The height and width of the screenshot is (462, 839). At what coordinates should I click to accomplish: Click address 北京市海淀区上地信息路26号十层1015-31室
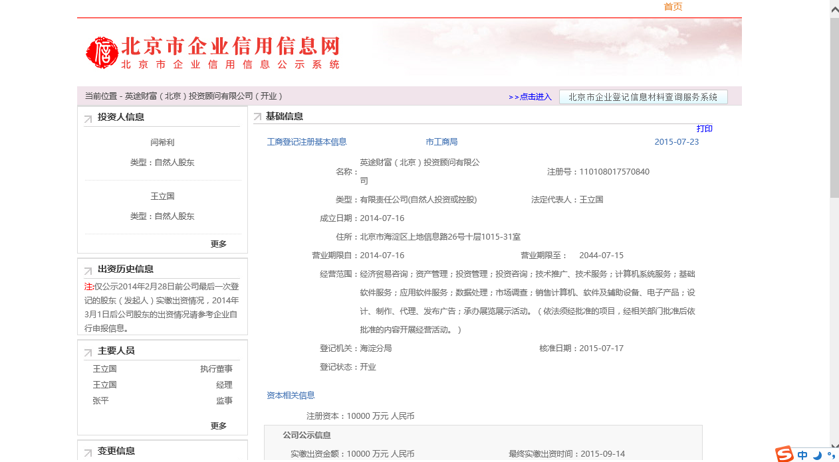pyautogui.click(x=440, y=237)
